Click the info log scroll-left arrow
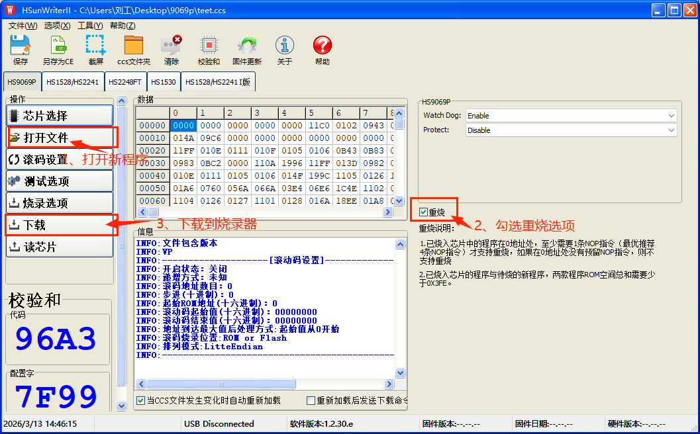Image resolution: width=700 pixels, height=434 pixels. coord(141,384)
